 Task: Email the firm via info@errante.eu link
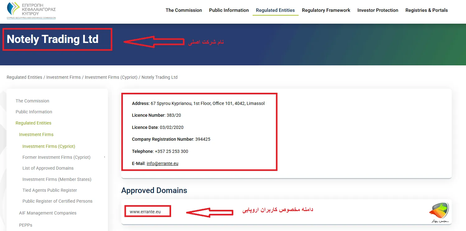162,163
